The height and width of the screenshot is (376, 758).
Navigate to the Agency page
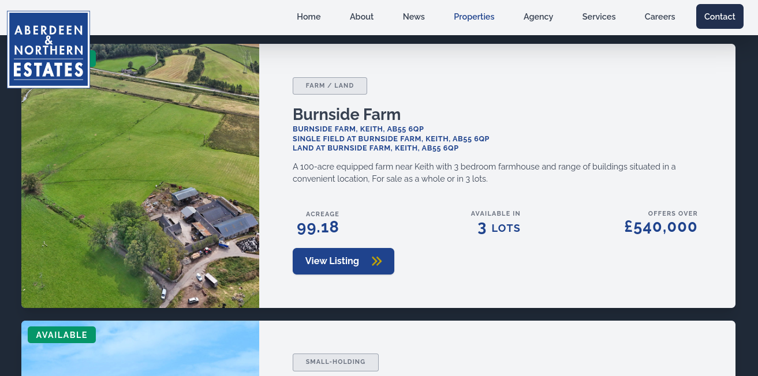point(538,17)
